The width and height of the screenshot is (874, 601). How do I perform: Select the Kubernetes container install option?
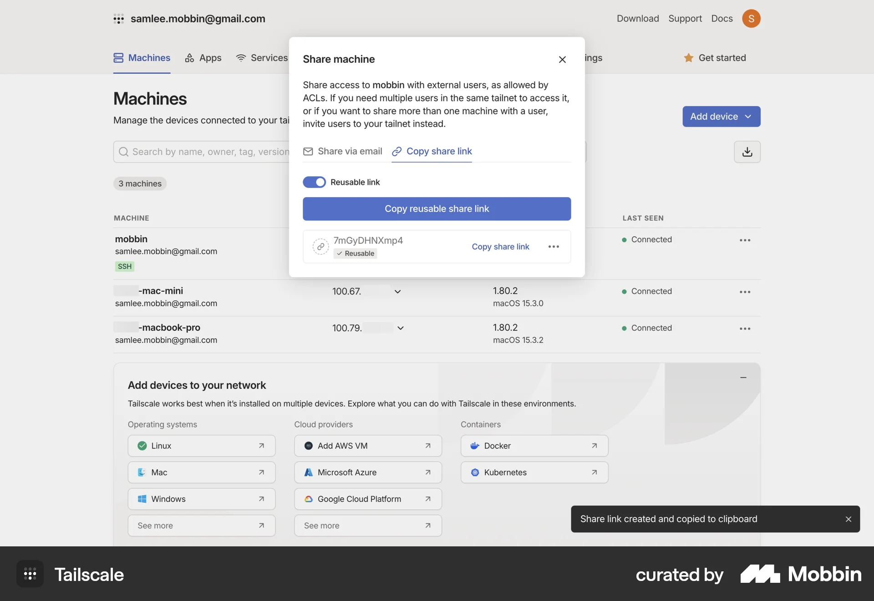coord(534,472)
